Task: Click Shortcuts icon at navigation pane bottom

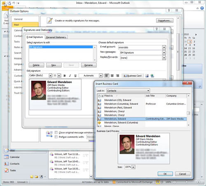Action: point(41,177)
